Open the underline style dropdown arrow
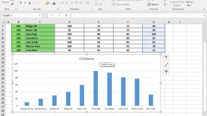 tap(33, 3)
